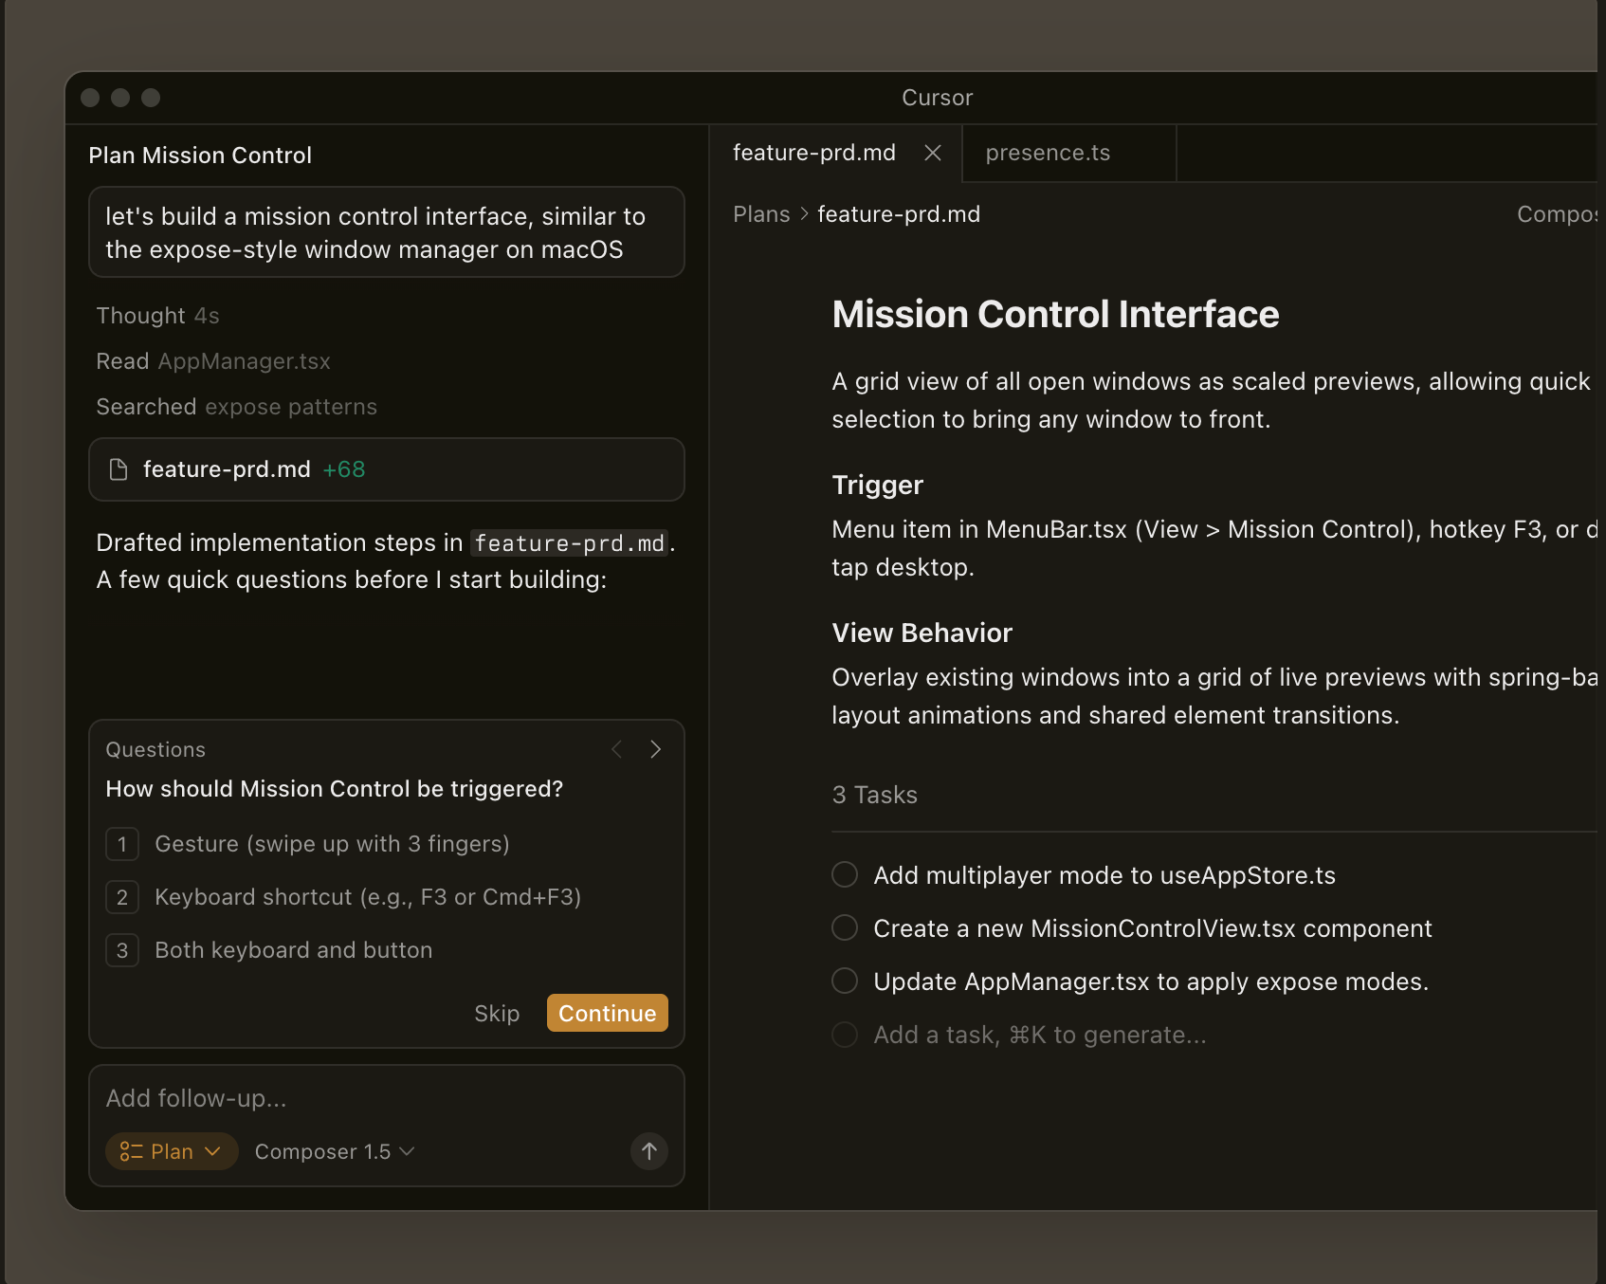Go to previous question with left chevron

[x=617, y=749]
